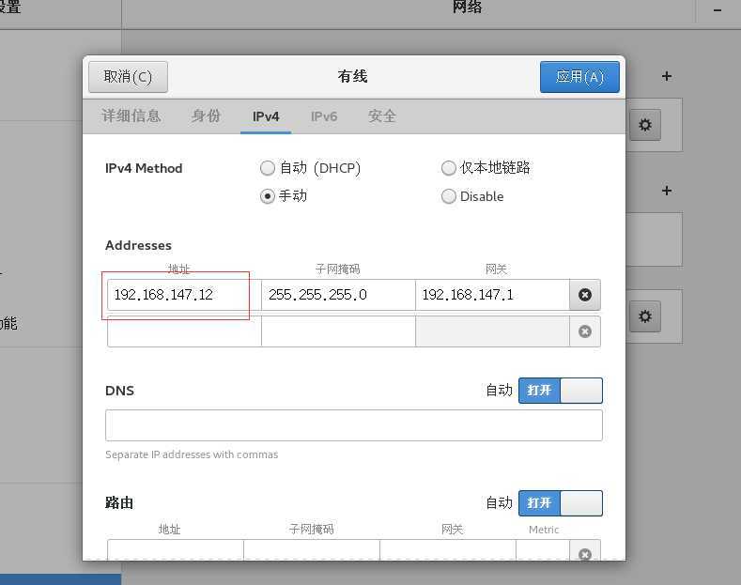
Task: Remove the 192.168.147.12 address row
Action: tap(584, 295)
